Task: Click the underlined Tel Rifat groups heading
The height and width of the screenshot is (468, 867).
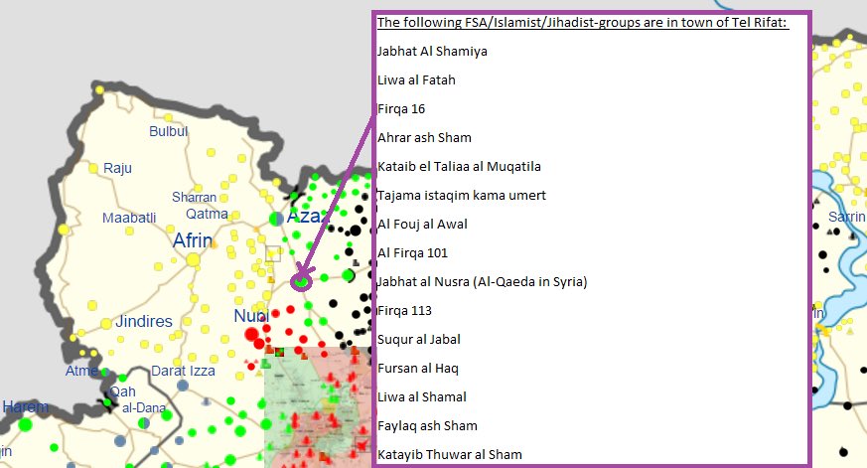Action: pos(582,23)
